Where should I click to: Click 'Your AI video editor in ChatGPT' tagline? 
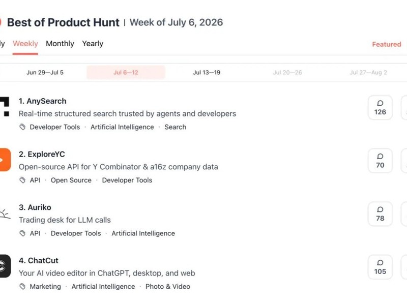point(107,273)
